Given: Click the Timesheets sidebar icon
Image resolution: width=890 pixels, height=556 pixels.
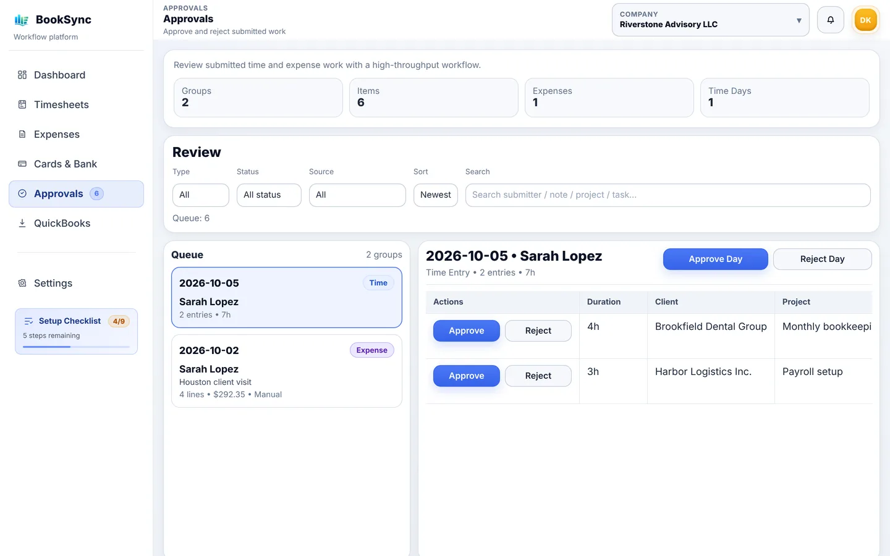Looking at the screenshot, I should pyautogui.click(x=22, y=104).
